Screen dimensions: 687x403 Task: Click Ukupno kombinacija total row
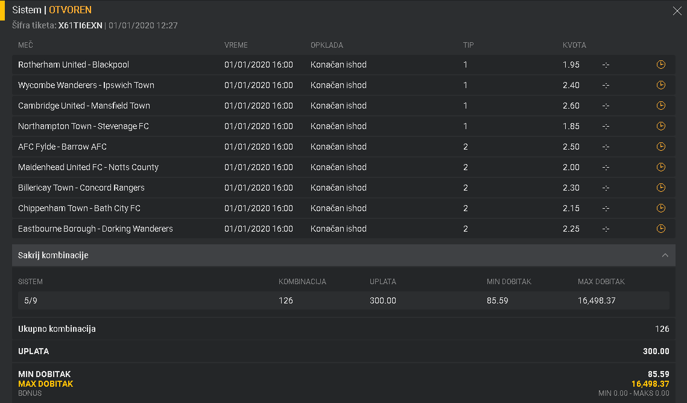[344, 329]
